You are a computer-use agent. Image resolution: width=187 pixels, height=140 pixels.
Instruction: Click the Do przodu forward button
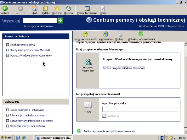coord(20,10)
